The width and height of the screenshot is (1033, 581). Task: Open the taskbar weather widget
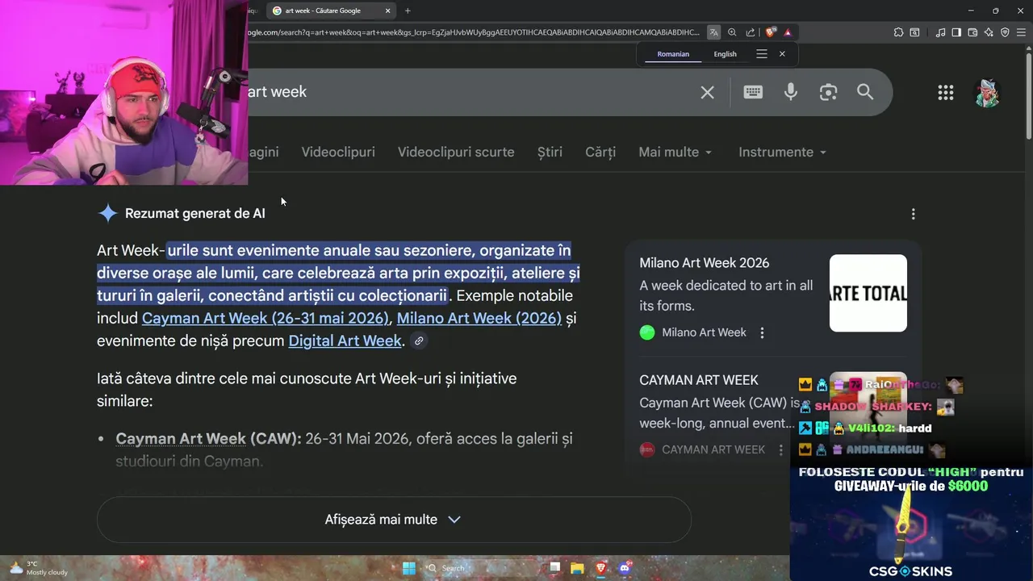(x=39, y=568)
